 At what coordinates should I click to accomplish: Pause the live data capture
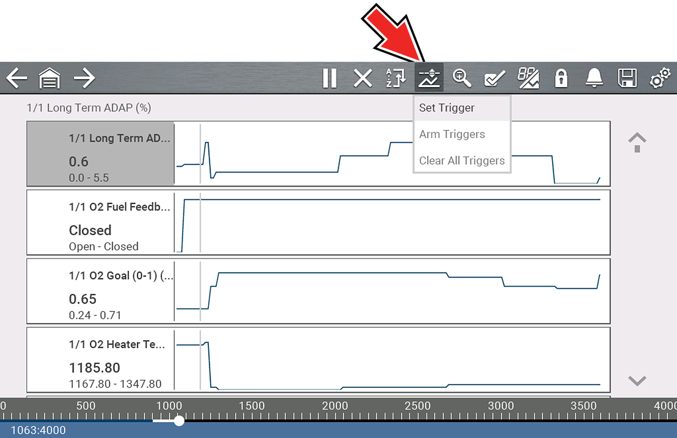329,78
